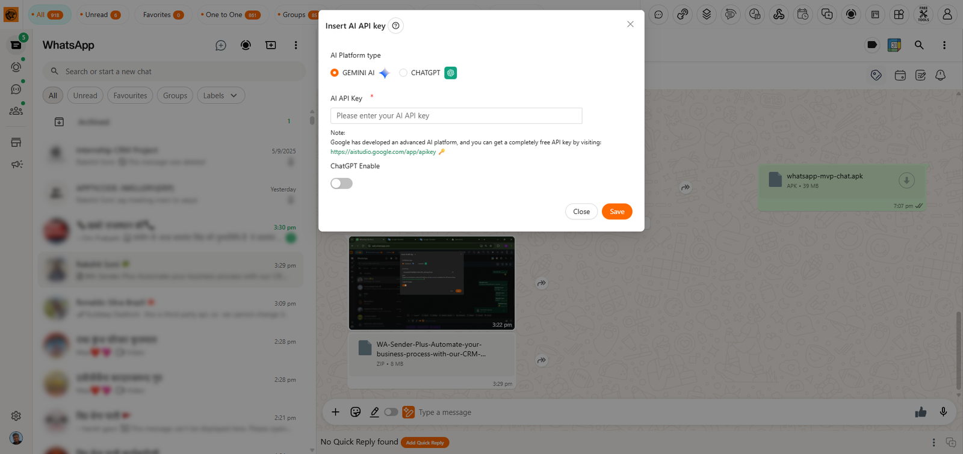Image resolution: width=963 pixels, height=454 pixels.
Task: Open the megaphone advertise icon
Action: [16, 164]
